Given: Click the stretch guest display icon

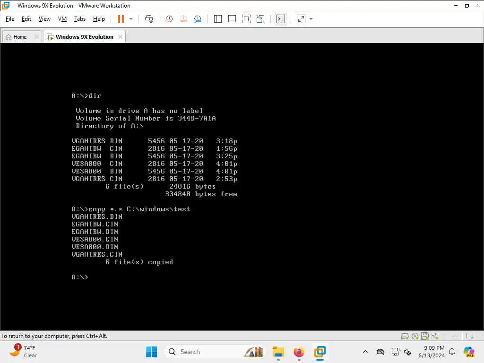Looking at the screenshot, I should click(301, 19).
